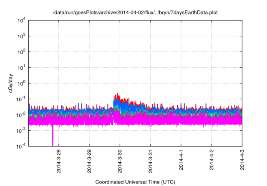Click the 2014-3-30 date label
Screen dimensions: 267x186
pyautogui.click(x=120, y=161)
